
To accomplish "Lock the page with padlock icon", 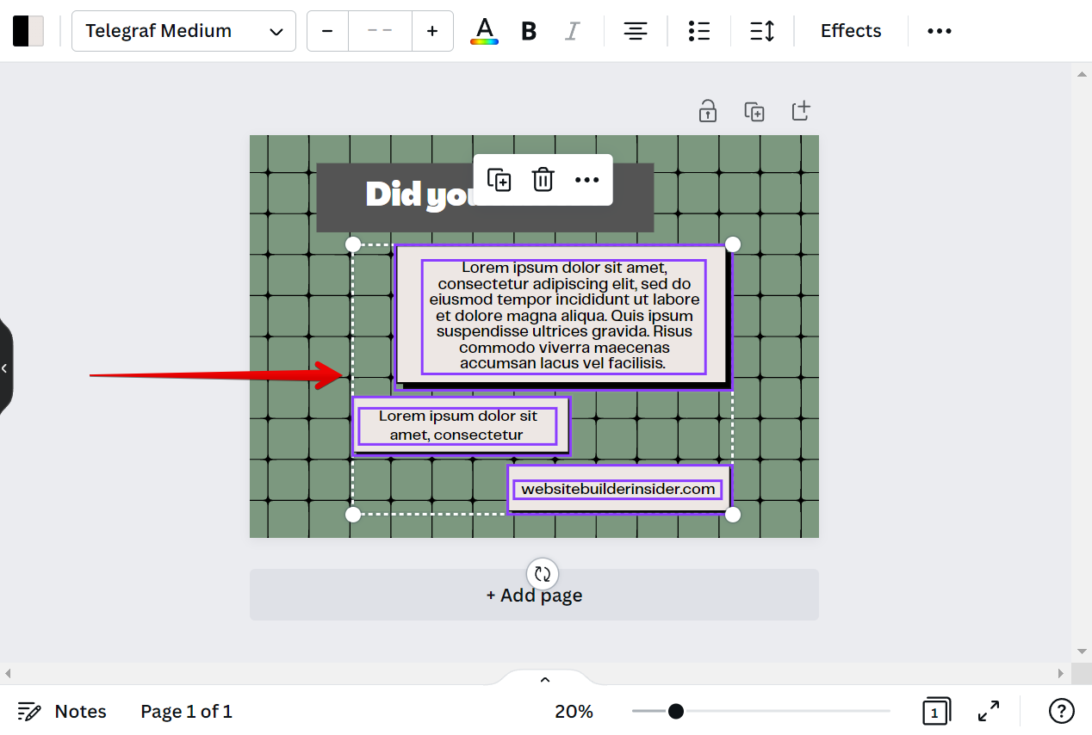I will pos(707,111).
